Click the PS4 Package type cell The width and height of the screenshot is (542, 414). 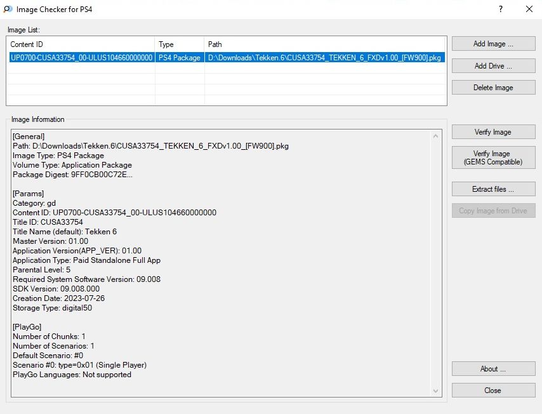[180, 57]
